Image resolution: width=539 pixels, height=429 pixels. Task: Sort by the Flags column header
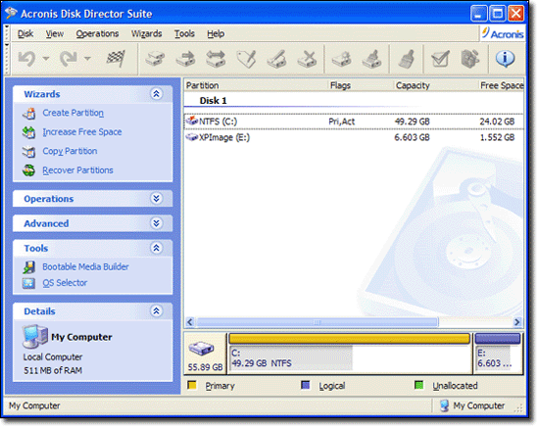361,85
